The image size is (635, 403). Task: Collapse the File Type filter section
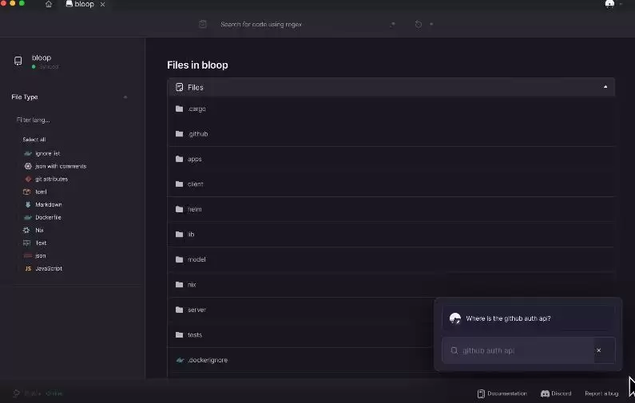click(125, 97)
